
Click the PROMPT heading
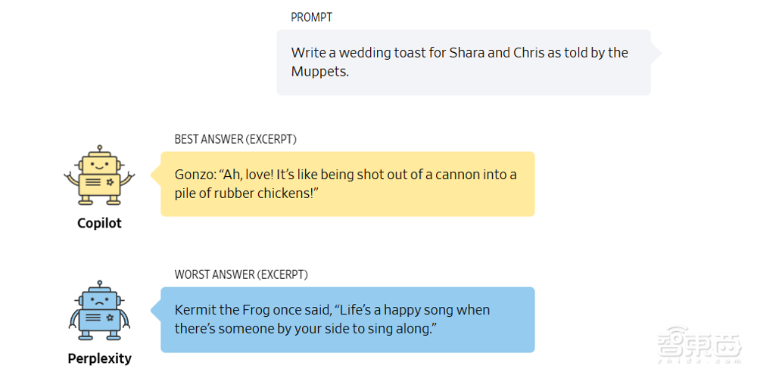pos(311,17)
